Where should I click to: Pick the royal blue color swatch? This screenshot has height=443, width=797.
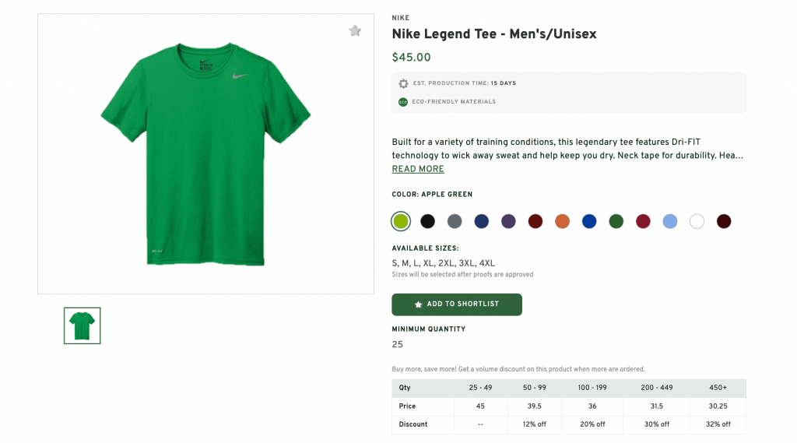point(589,221)
